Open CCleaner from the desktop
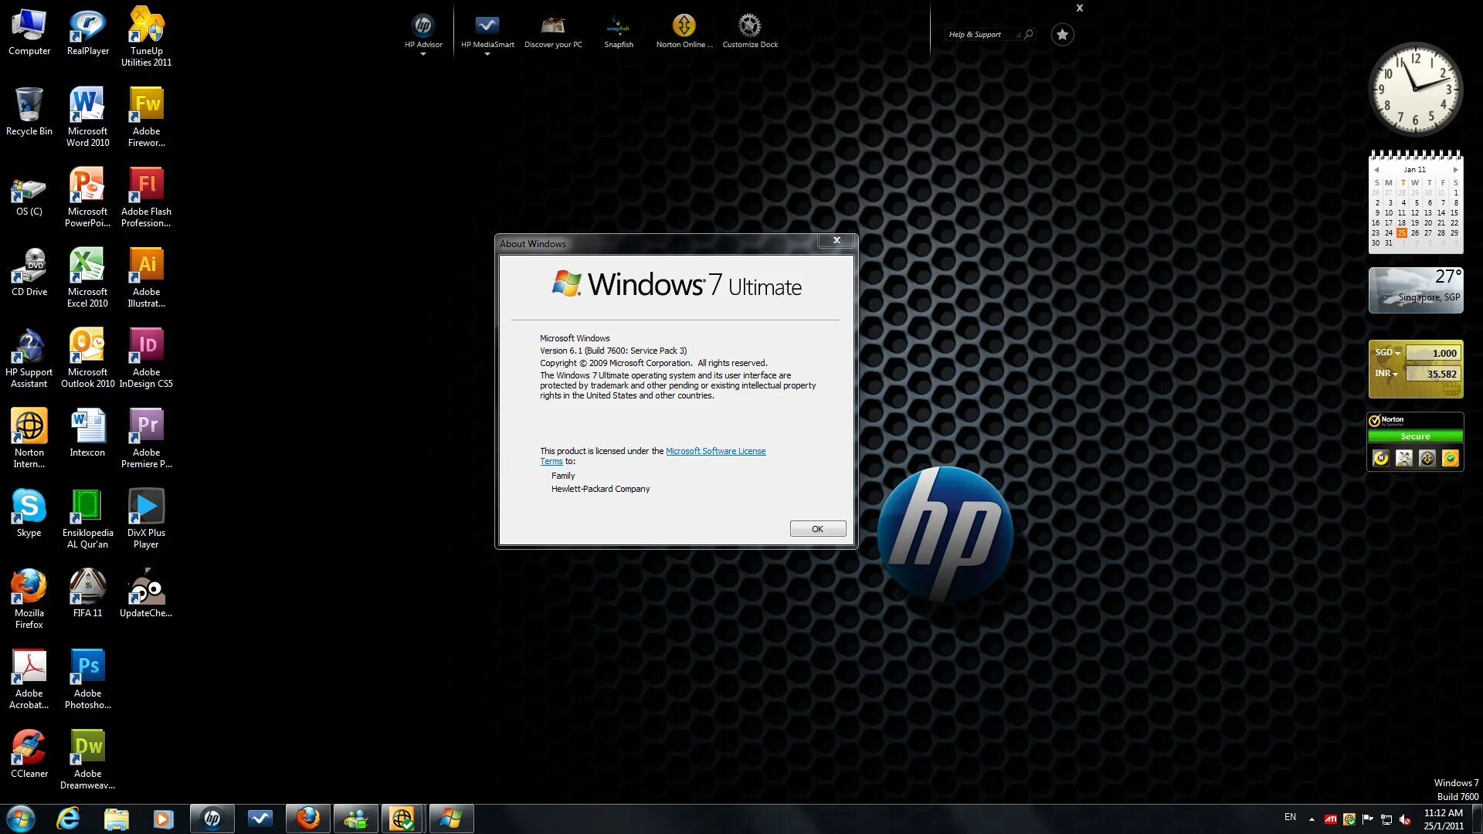 point(29,746)
